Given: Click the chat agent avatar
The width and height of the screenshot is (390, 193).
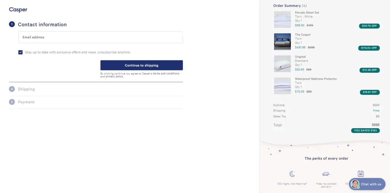Looking at the screenshot, I should pyautogui.click(x=355, y=184).
